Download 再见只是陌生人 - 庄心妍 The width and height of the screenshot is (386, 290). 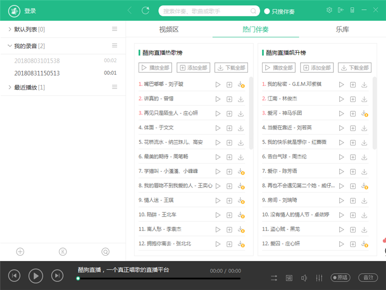241,114
